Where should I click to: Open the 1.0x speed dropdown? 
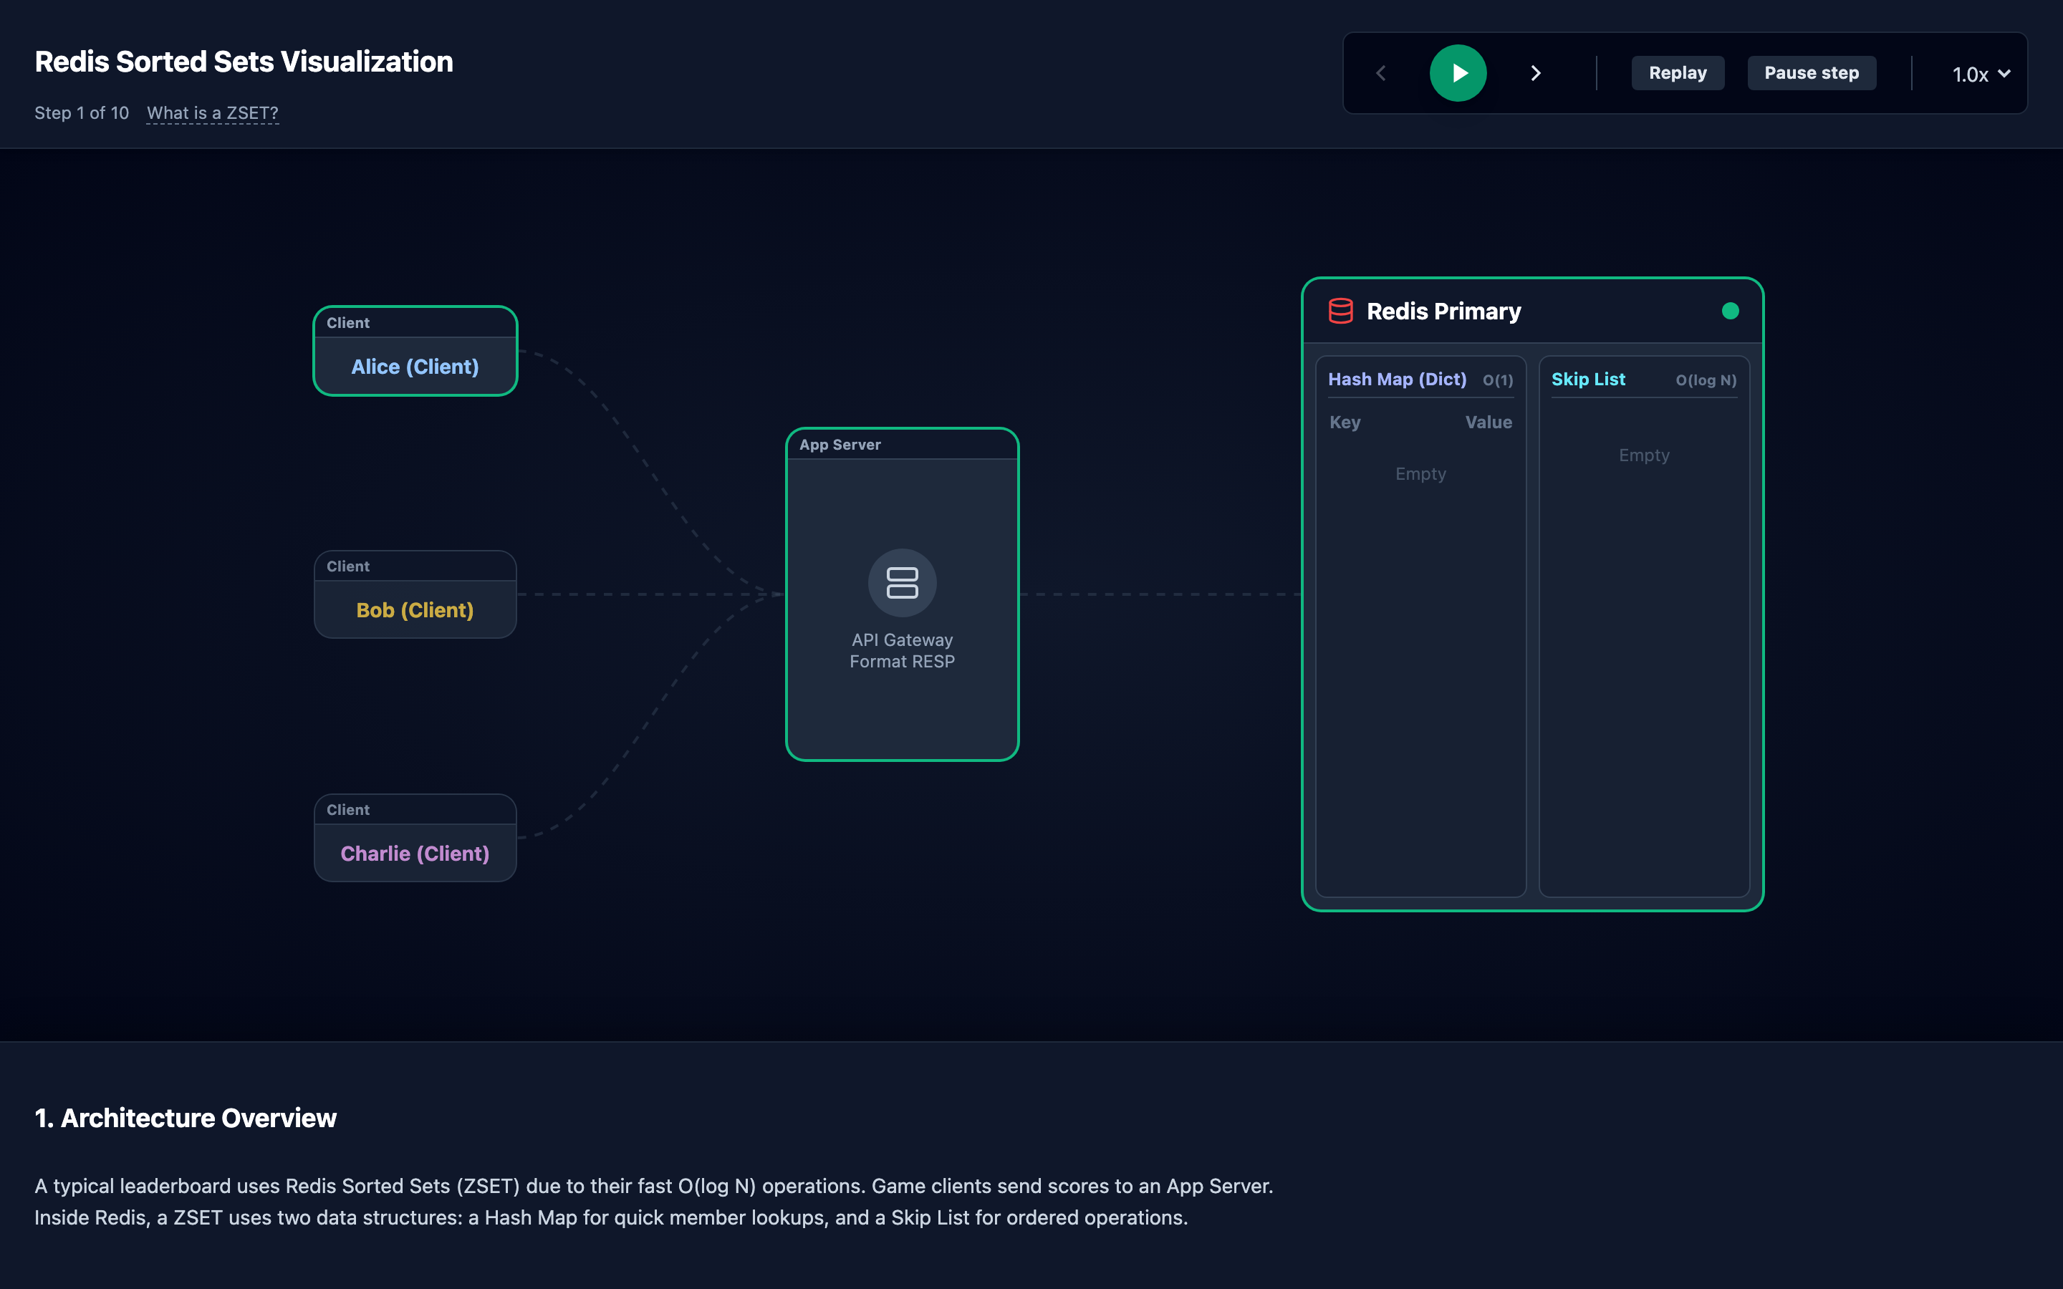(1981, 74)
